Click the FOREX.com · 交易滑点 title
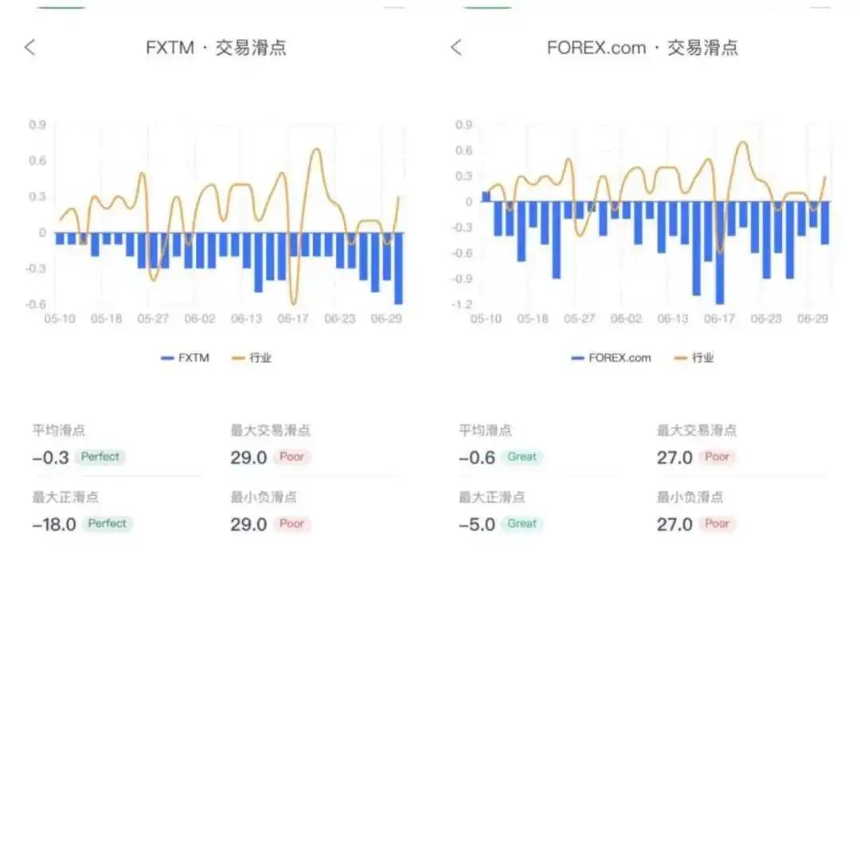 click(643, 48)
